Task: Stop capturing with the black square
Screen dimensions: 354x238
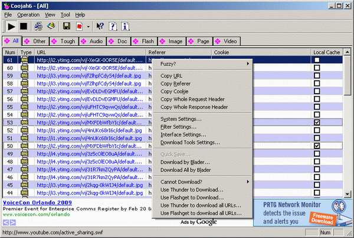Action: pos(24,27)
